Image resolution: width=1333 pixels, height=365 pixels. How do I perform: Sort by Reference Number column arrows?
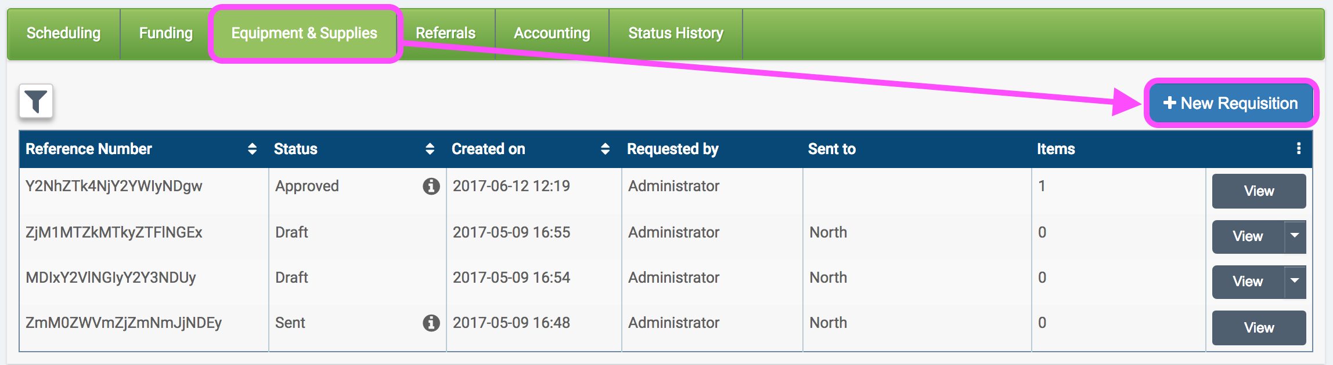[x=252, y=149]
